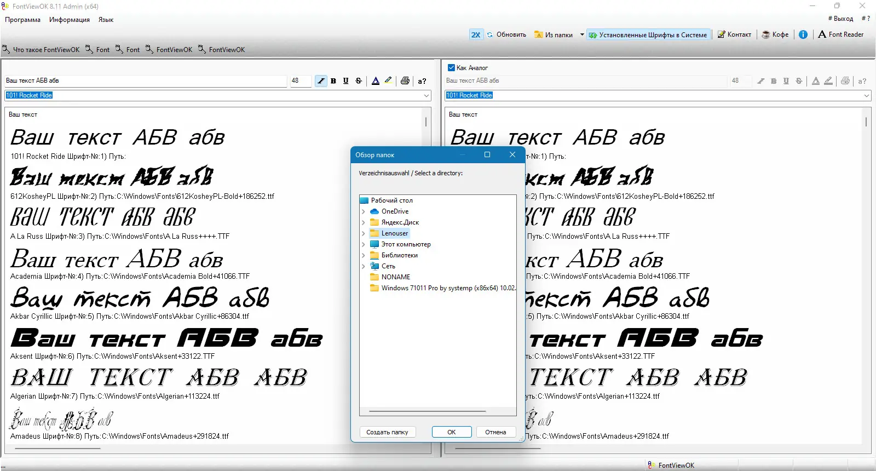Click highlight color icon in right pane
The height and width of the screenshot is (471, 876).
[828, 81]
